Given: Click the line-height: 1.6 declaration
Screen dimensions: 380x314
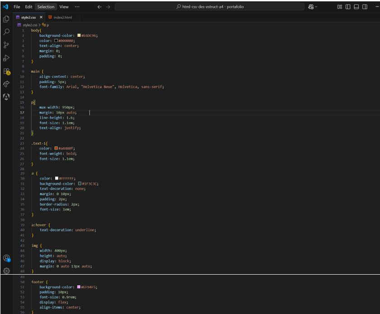Looking at the screenshot, I should (x=57, y=118).
